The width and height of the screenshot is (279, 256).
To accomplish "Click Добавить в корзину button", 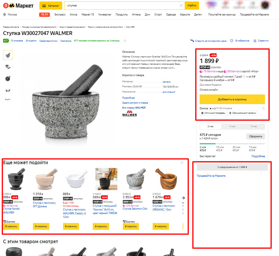I will tap(232, 99).
